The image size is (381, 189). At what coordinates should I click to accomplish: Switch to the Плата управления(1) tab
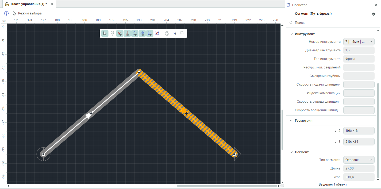point(26,4)
